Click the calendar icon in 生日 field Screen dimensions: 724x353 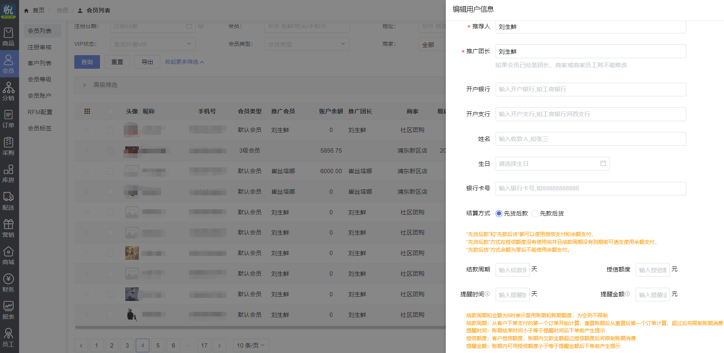[x=603, y=163]
